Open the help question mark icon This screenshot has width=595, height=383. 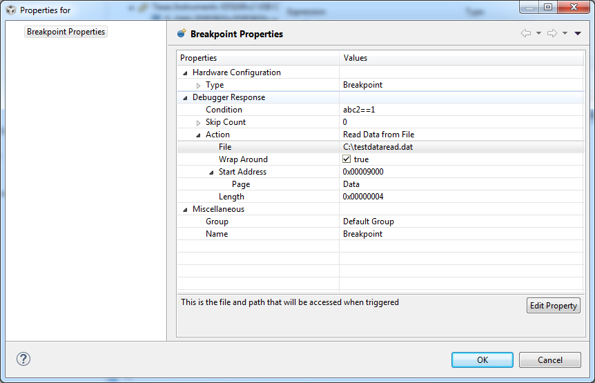coord(23,359)
